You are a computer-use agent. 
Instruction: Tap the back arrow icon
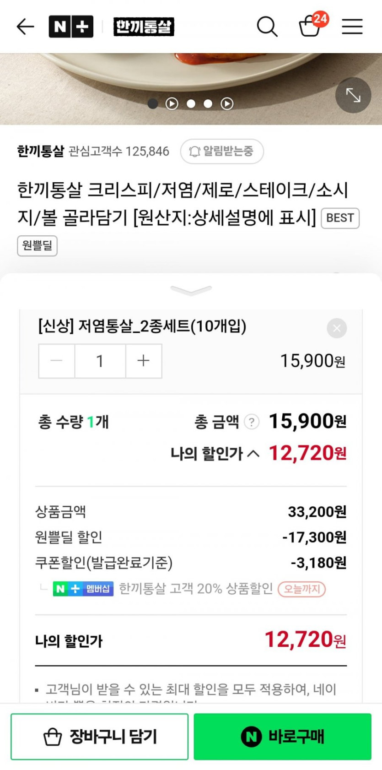click(x=26, y=27)
